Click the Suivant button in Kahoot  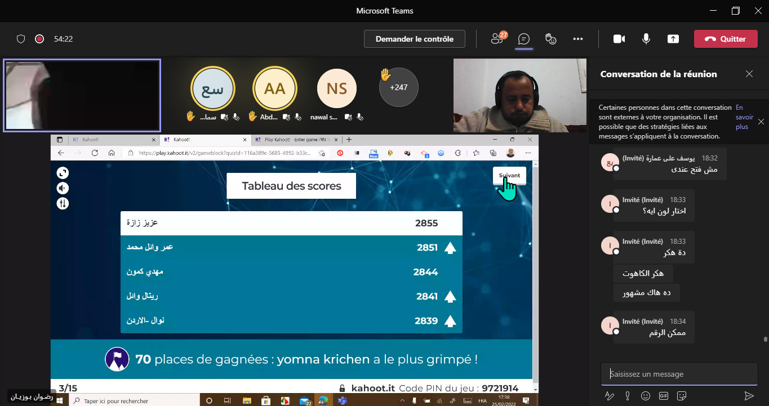[509, 175]
